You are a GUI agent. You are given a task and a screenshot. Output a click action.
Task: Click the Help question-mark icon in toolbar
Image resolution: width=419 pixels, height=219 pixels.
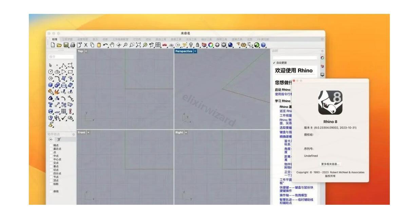pos(263,44)
